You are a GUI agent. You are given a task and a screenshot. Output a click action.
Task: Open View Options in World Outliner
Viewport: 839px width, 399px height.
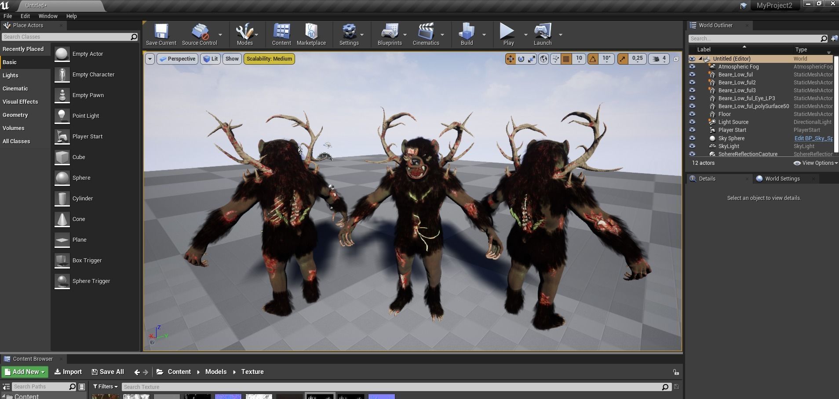[x=815, y=163]
